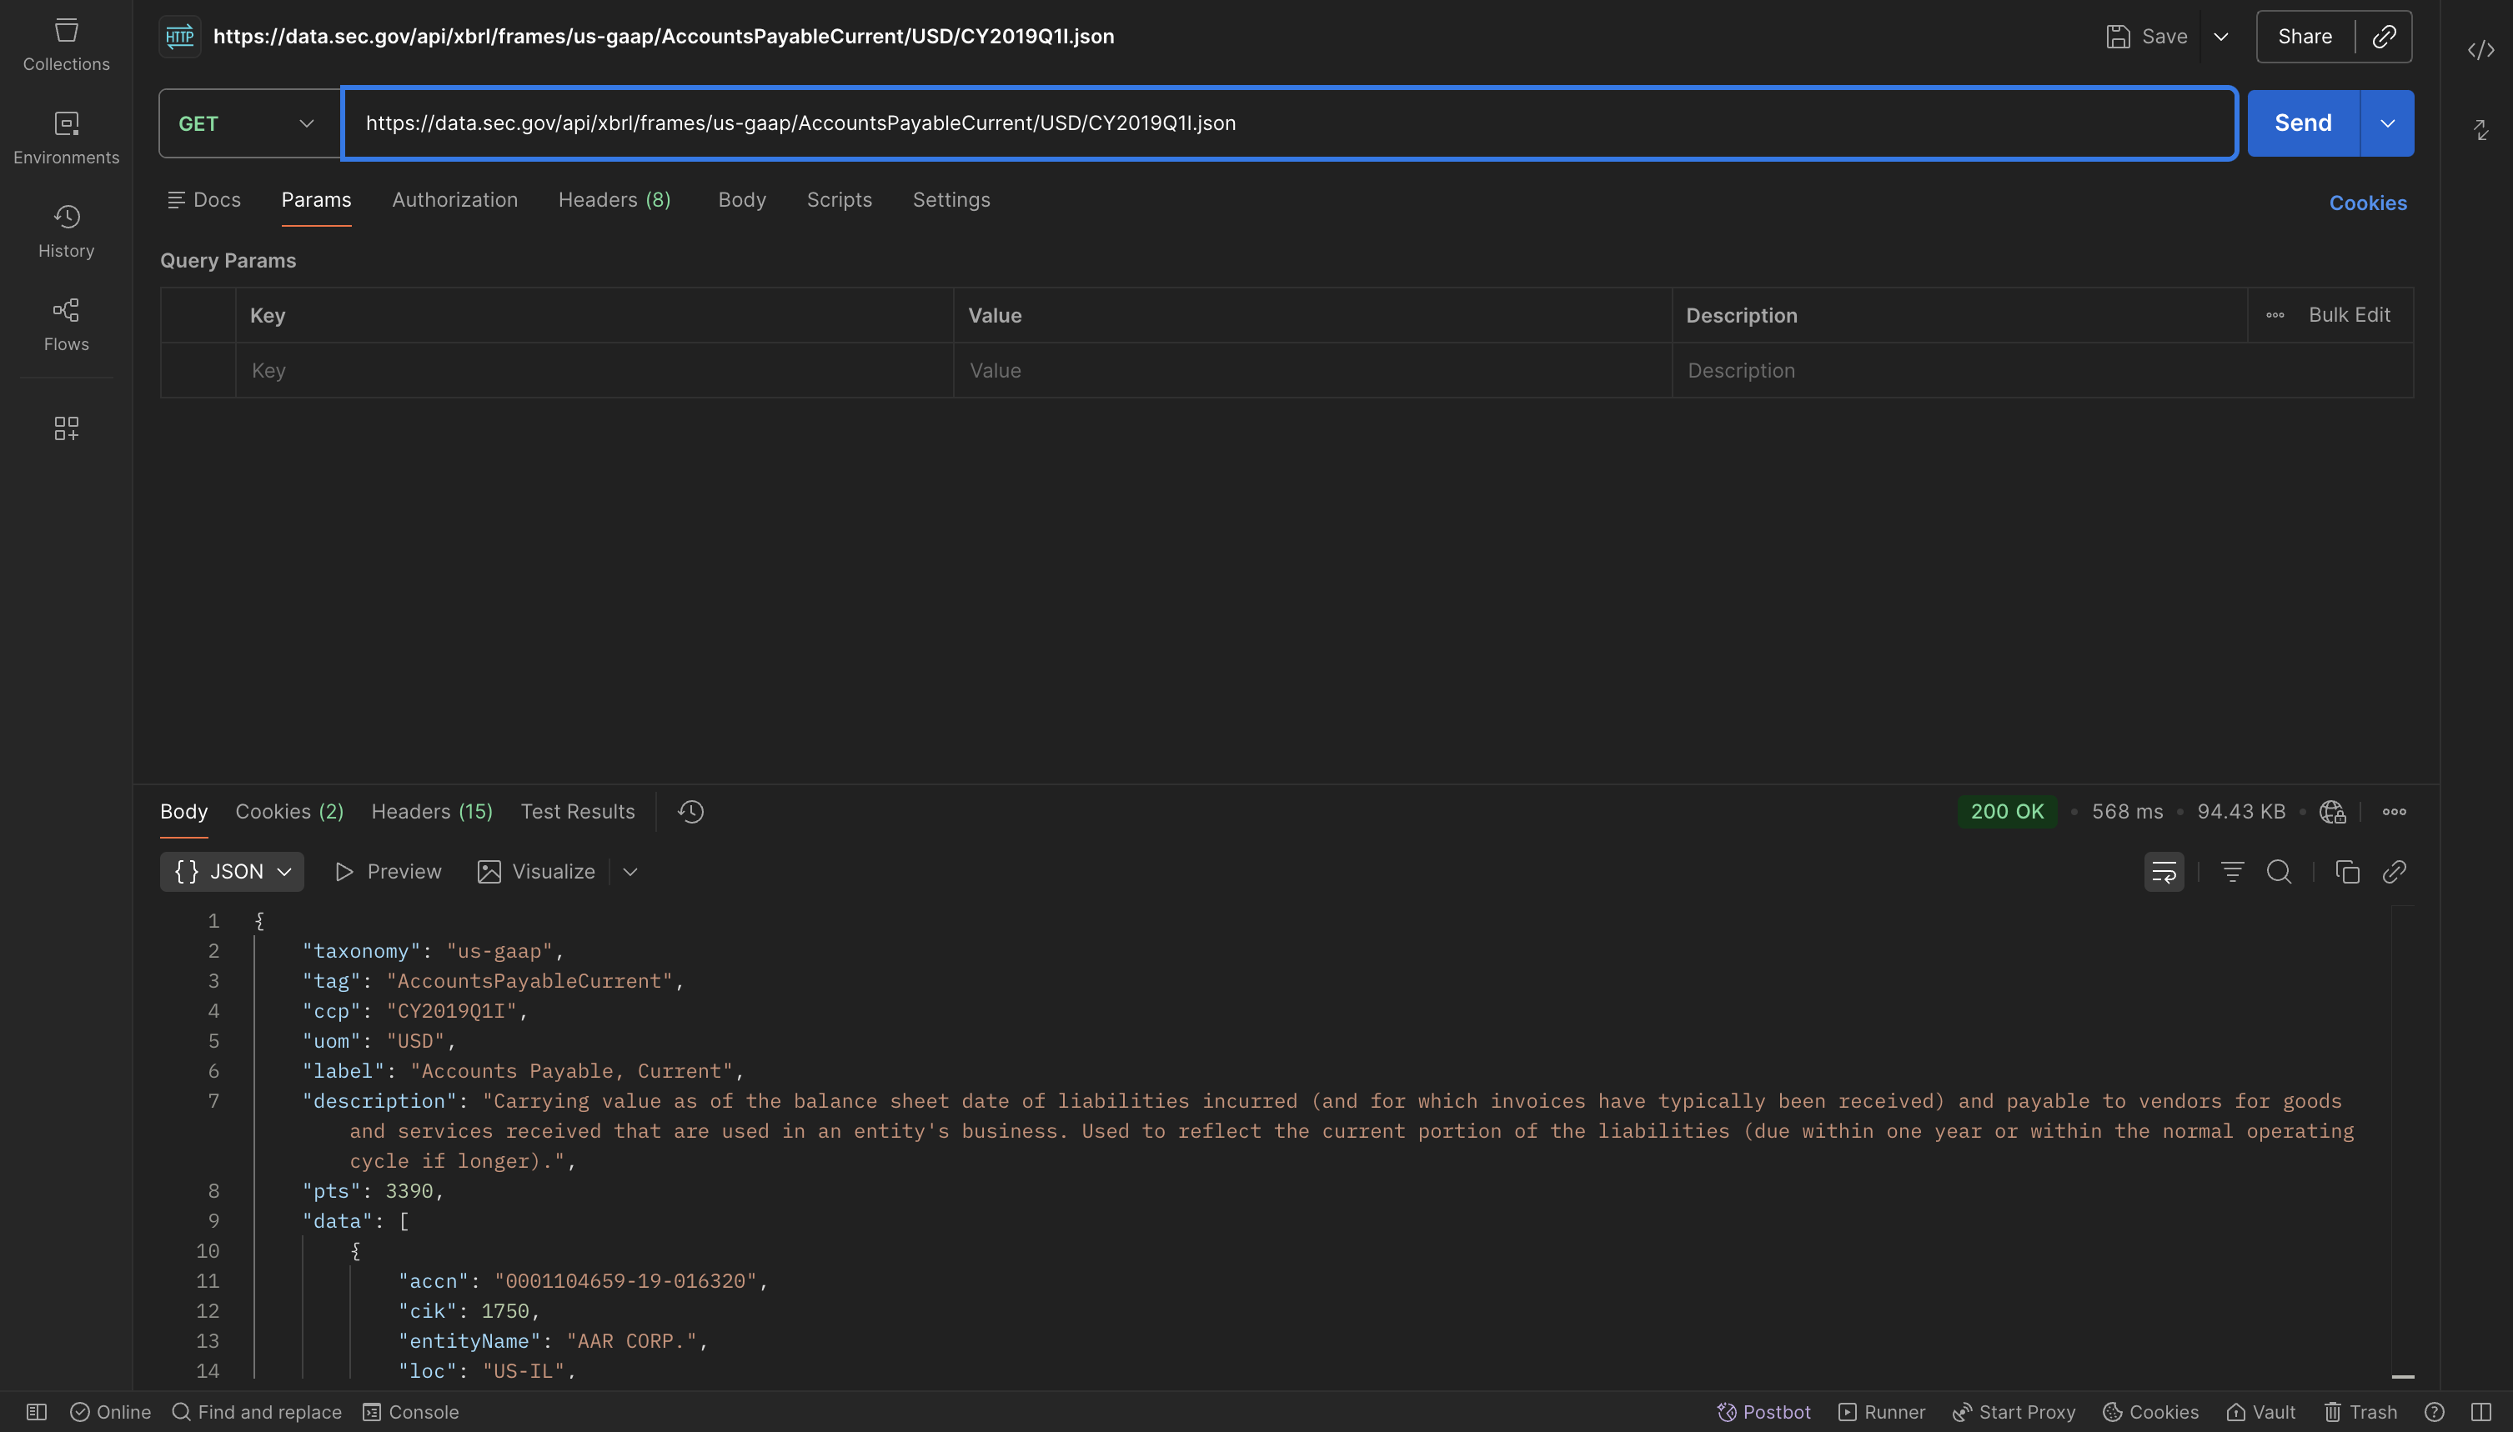
Task: Open the request Headers (8) tab
Action: tap(614, 200)
